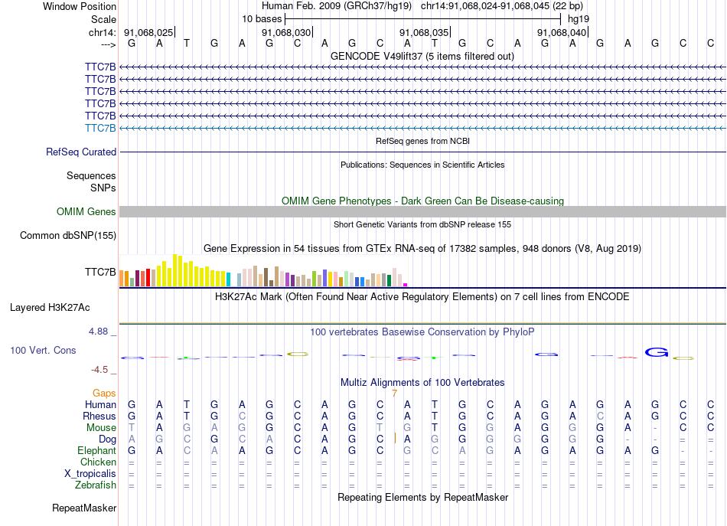The image size is (727, 526).
Task: Click the TTC7B label beside the GTEx expression chart
Action: pos(100,272)
